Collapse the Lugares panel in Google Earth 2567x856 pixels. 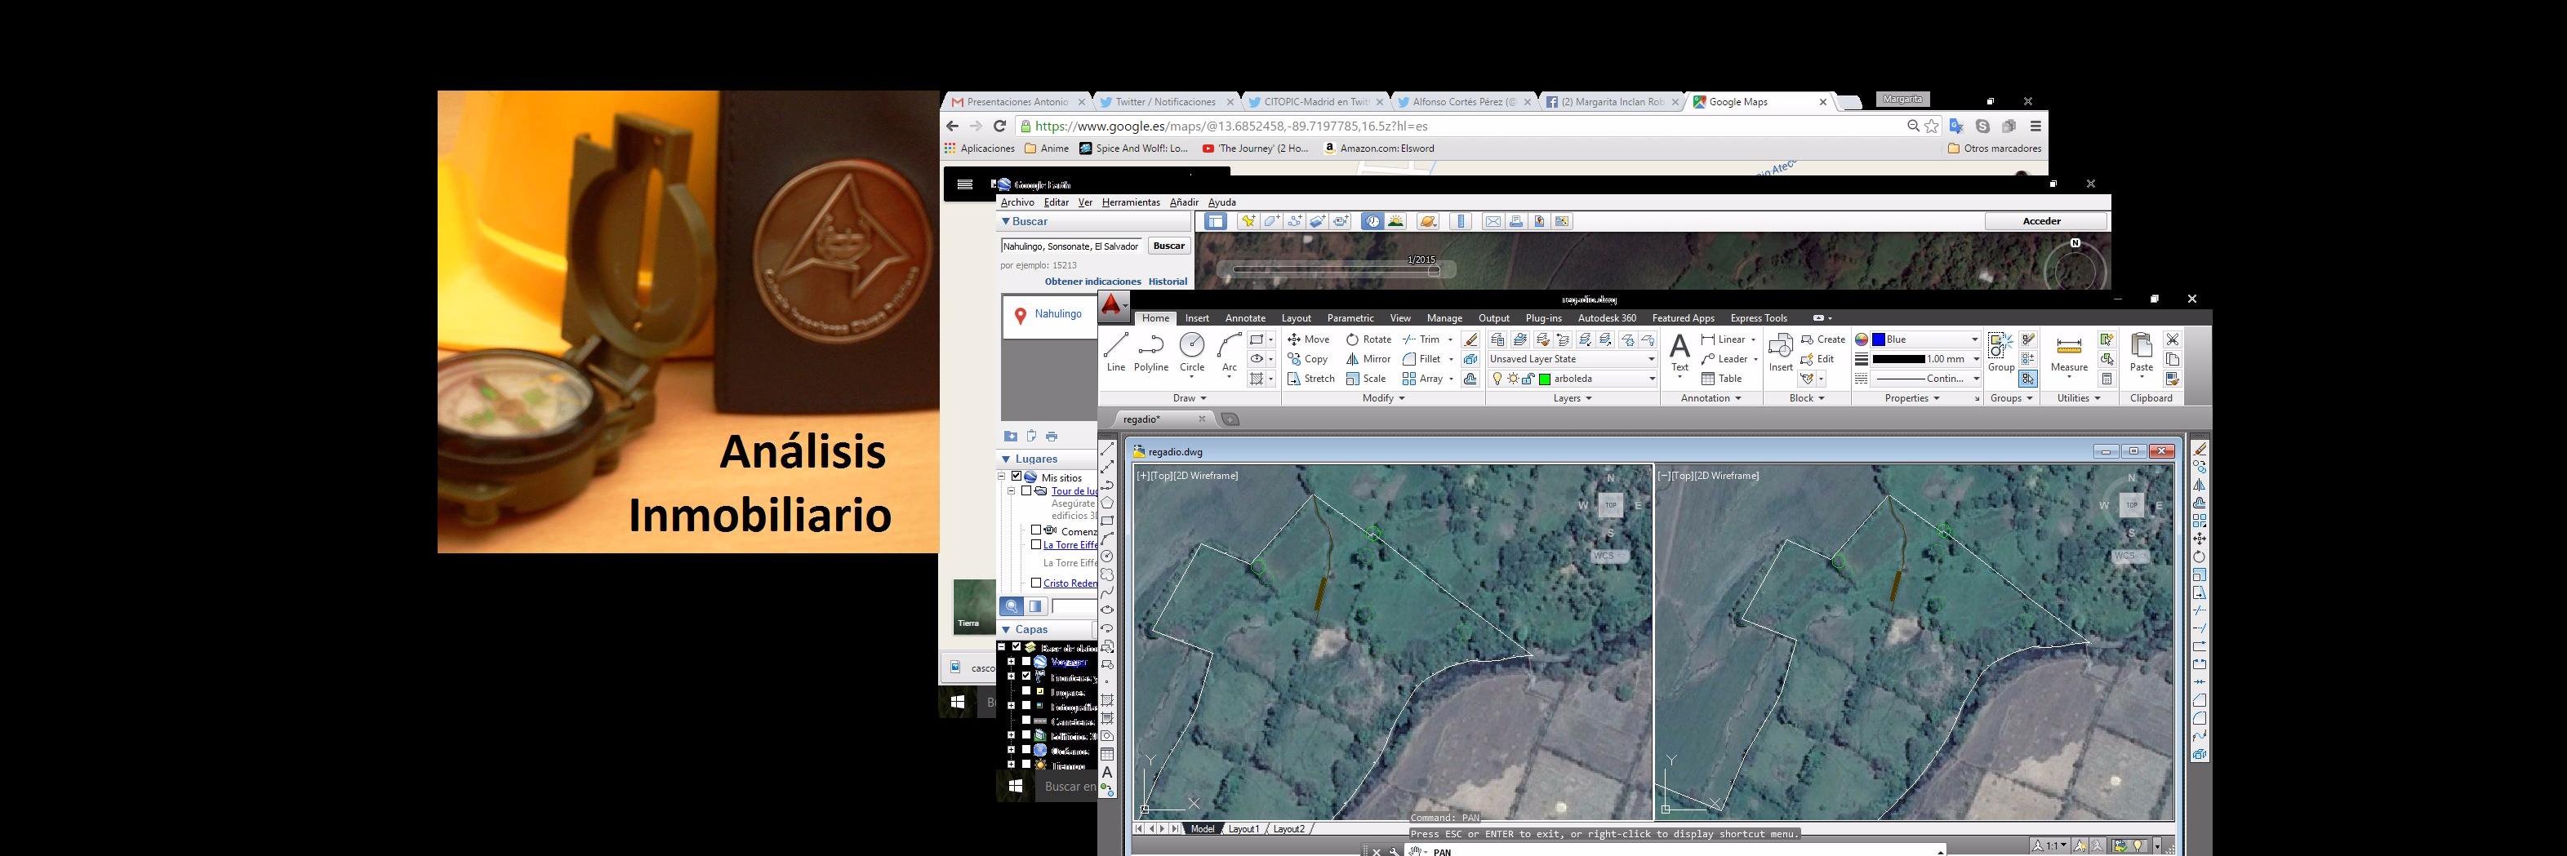coord(1005,459)
